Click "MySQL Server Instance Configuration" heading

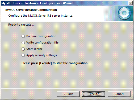(31, 10)
